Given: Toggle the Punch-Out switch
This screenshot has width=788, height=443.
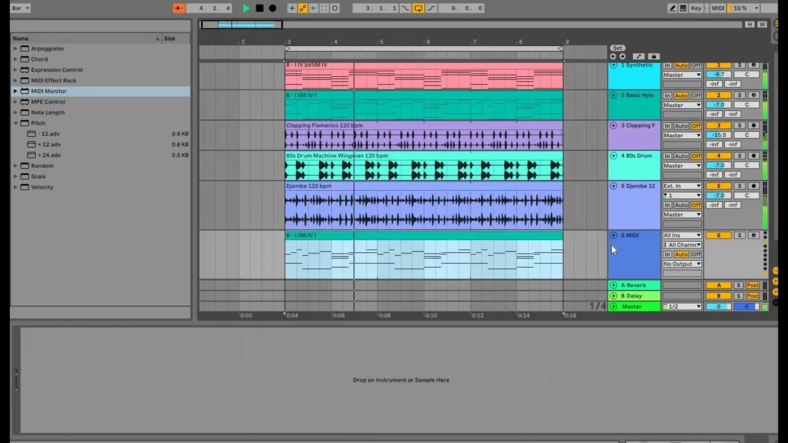Looking at the screenshot, I should (432, 8).
